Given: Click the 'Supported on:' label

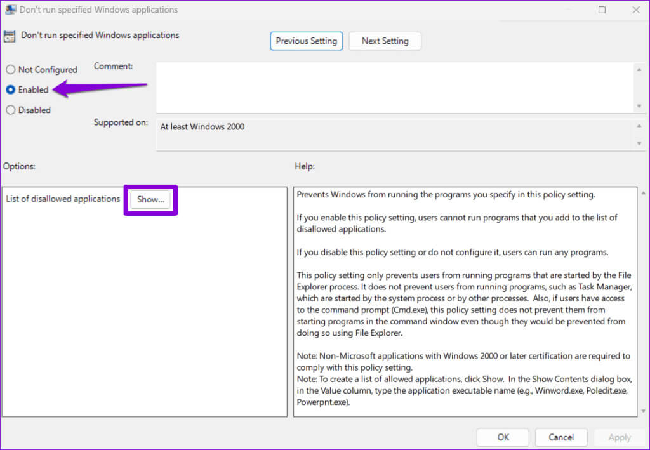Looking at the screenshot, I should click(x=121, y=122).
